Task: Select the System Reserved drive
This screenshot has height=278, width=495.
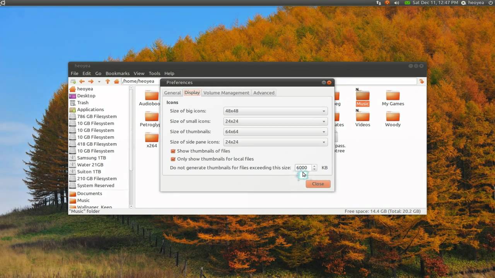Action: (x=92, y=186)
